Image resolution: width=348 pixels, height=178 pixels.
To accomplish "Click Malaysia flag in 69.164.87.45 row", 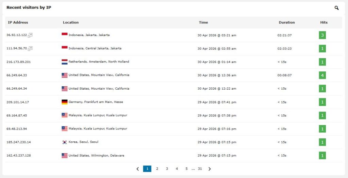I will click(x=65, y=115).
